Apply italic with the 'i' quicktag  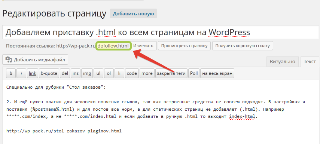tap(21, 73)
